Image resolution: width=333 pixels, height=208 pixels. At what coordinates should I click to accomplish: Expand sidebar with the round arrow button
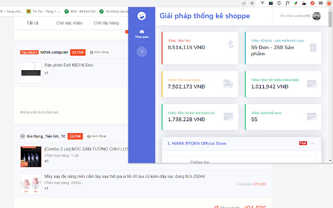click(x=142, y=51)
